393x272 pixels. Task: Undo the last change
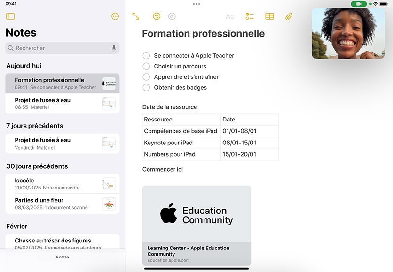click(x=157, y=16)
